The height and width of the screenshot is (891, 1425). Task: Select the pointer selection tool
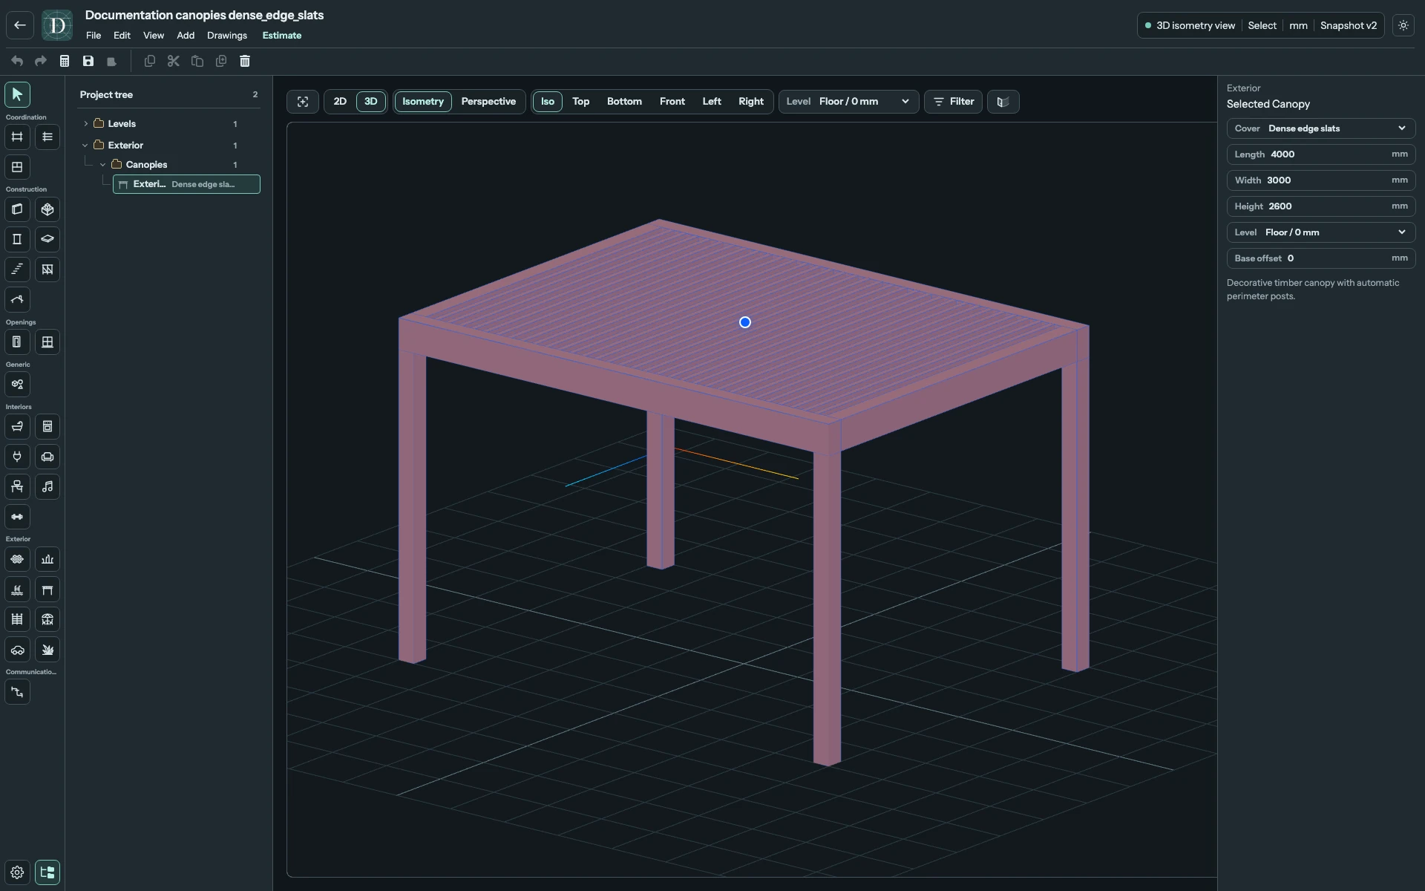(17, 94)
